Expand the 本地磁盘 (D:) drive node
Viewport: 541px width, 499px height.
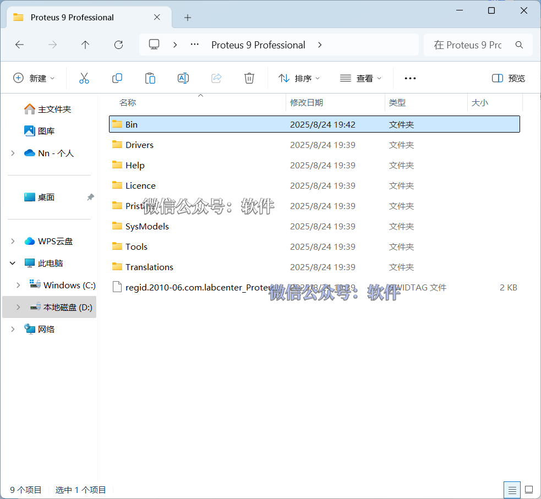tap(18, 307)
